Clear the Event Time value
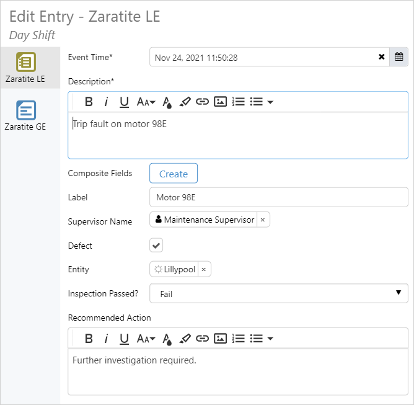 pyautogui.click(x=382, y=58)
